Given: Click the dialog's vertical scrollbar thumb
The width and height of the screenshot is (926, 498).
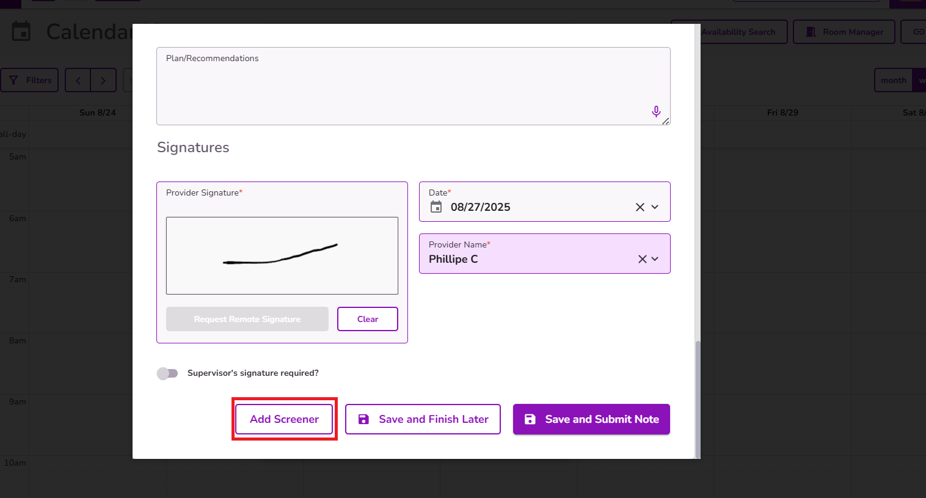Looking at the screenshot, I should point(698,399).
